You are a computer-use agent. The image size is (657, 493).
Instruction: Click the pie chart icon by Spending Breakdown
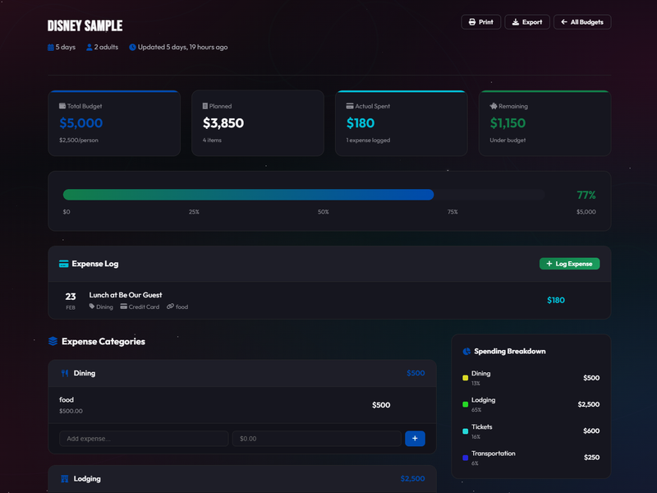(466, 351)
